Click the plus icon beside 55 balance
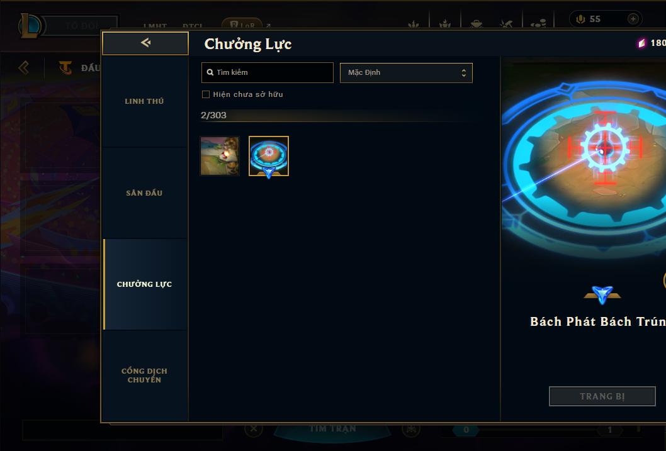 click(633, 19)
